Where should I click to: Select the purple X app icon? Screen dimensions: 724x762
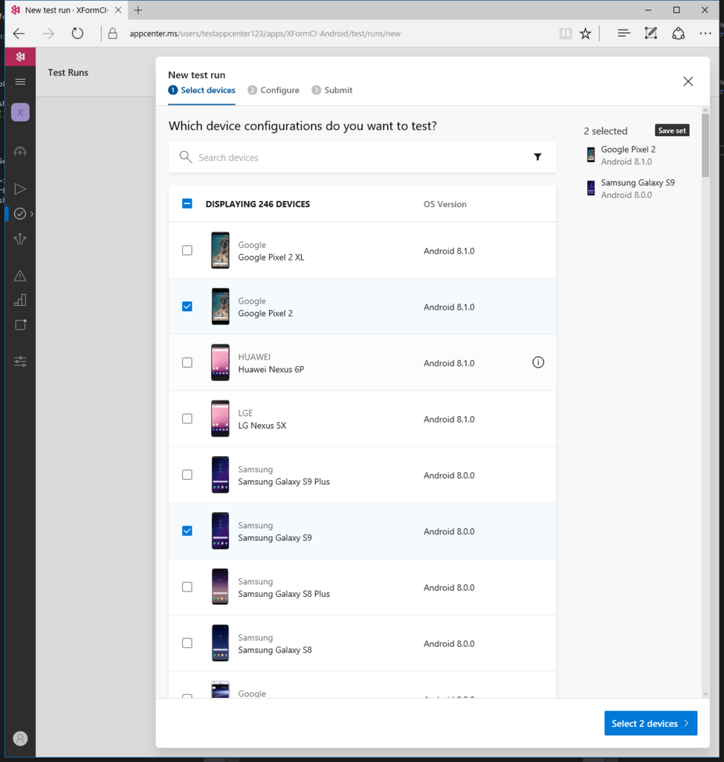point(20,112)
